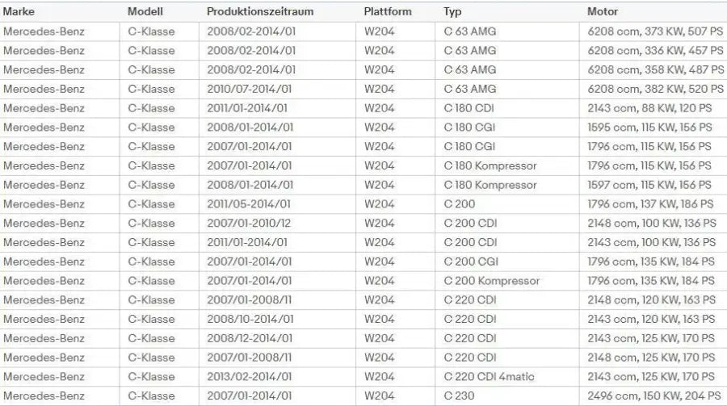
Task: Select the 2013/02-2014/01 production period cell
Action: tap(250, 377)
